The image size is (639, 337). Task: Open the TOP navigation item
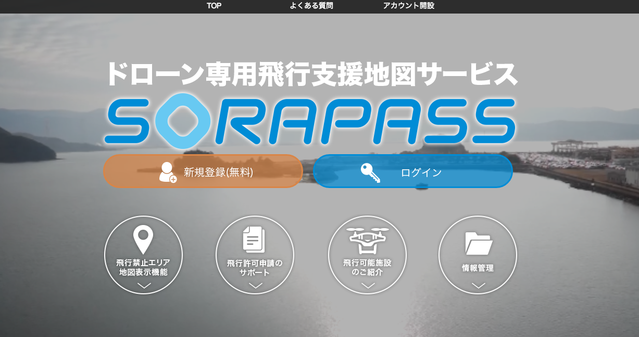coord(214,6)
